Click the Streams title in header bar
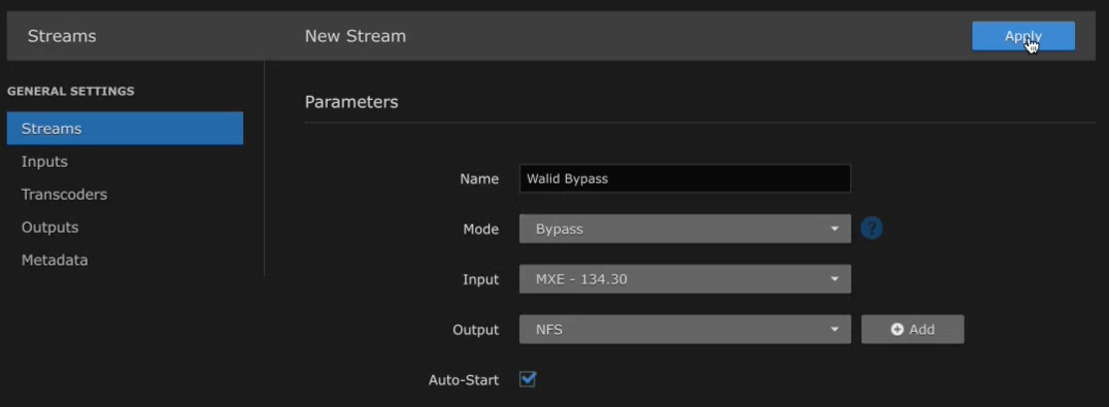The width and height of the screenshot is (1109, 407). (x=61, y=36)
